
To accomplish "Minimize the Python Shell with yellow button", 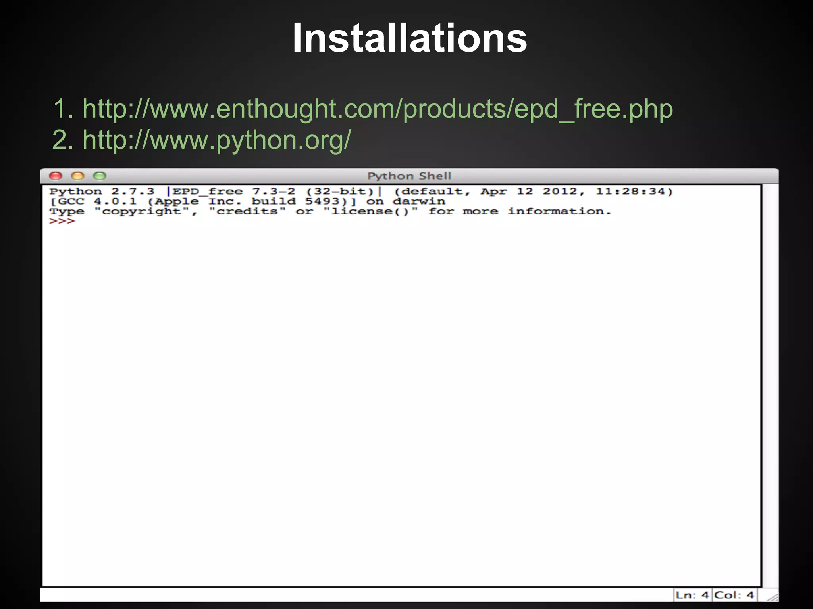I will tap(78, 176).
